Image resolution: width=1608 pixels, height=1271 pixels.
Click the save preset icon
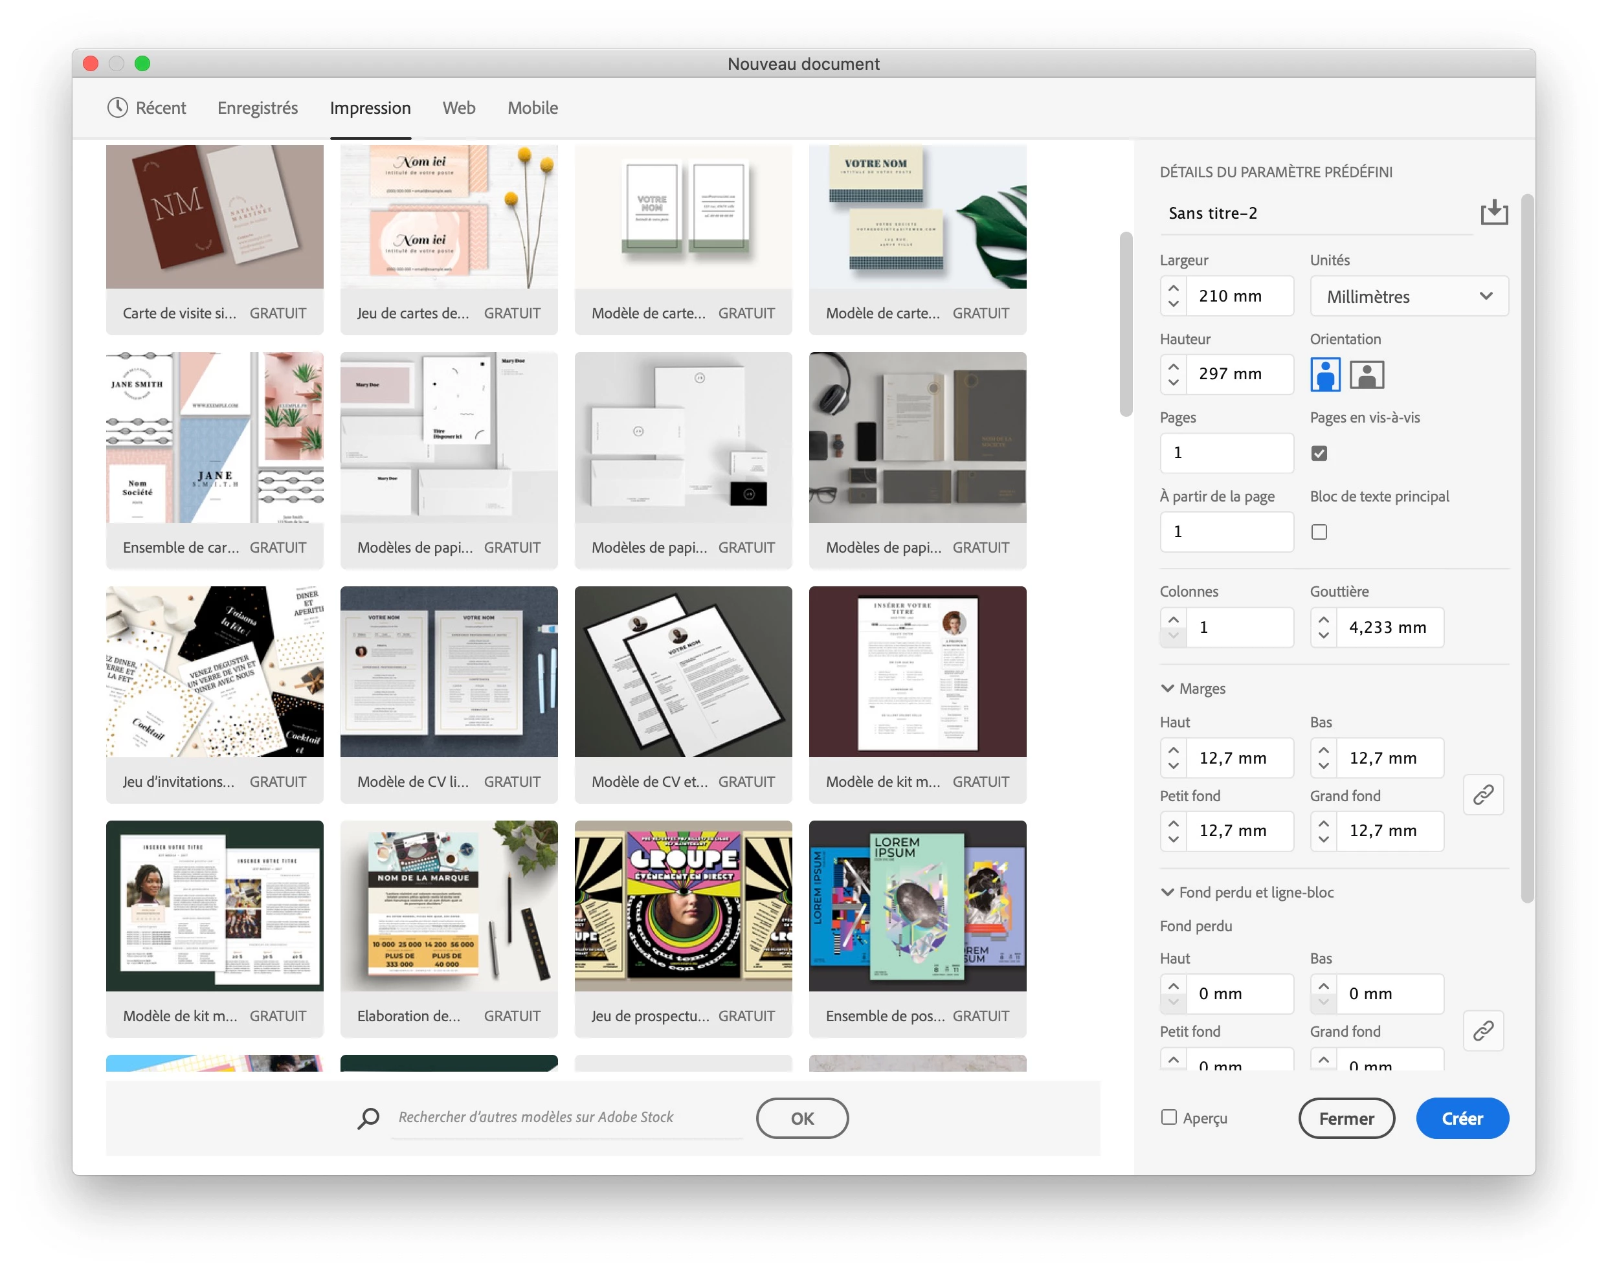1493,213
